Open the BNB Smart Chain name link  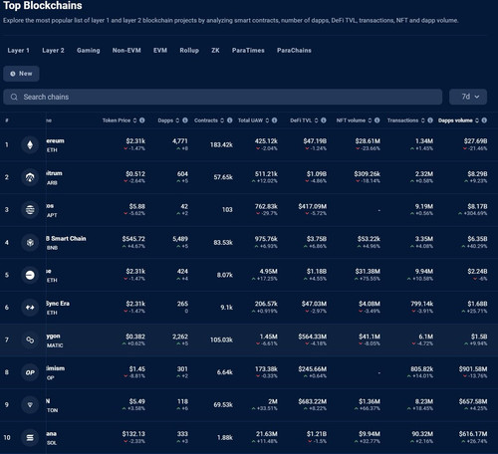pyautogui.click(x=66, y=239)
